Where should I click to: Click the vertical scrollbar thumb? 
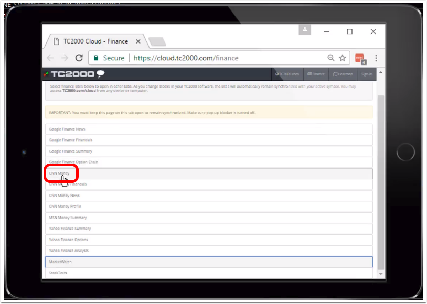381,182
